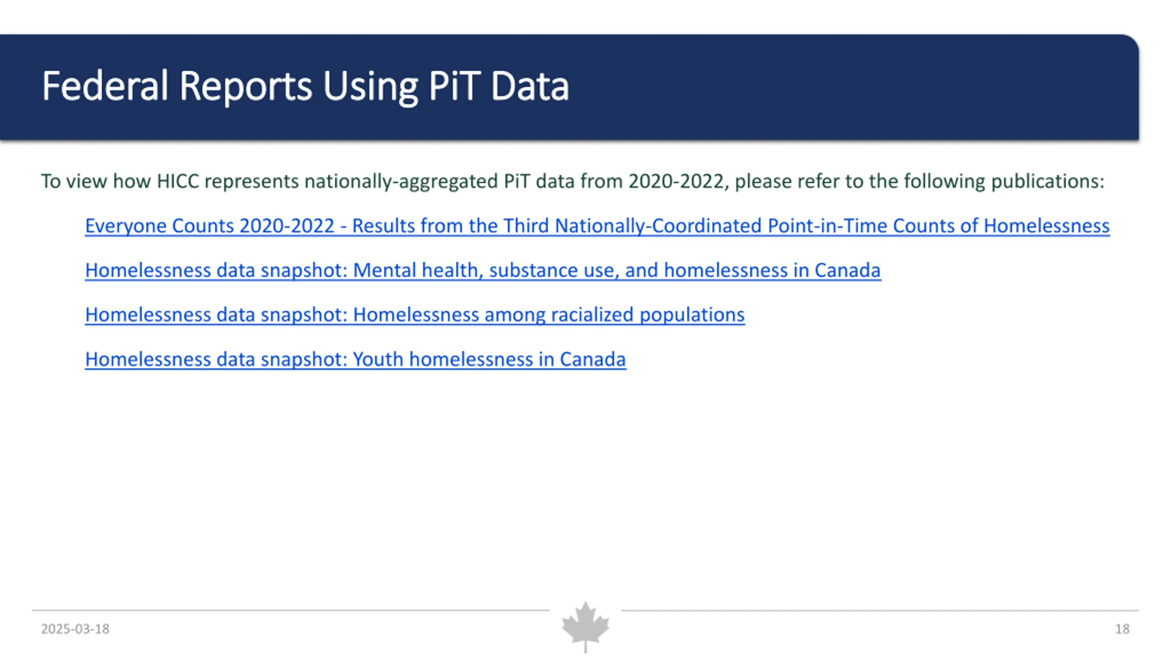Click the word Youth in the last link
The height and width of the screenshot is (659, 1171).
click(378, 359)
